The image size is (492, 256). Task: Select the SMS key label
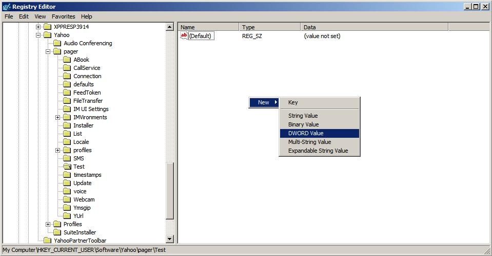pyautogui.click(x=79, y=158)
